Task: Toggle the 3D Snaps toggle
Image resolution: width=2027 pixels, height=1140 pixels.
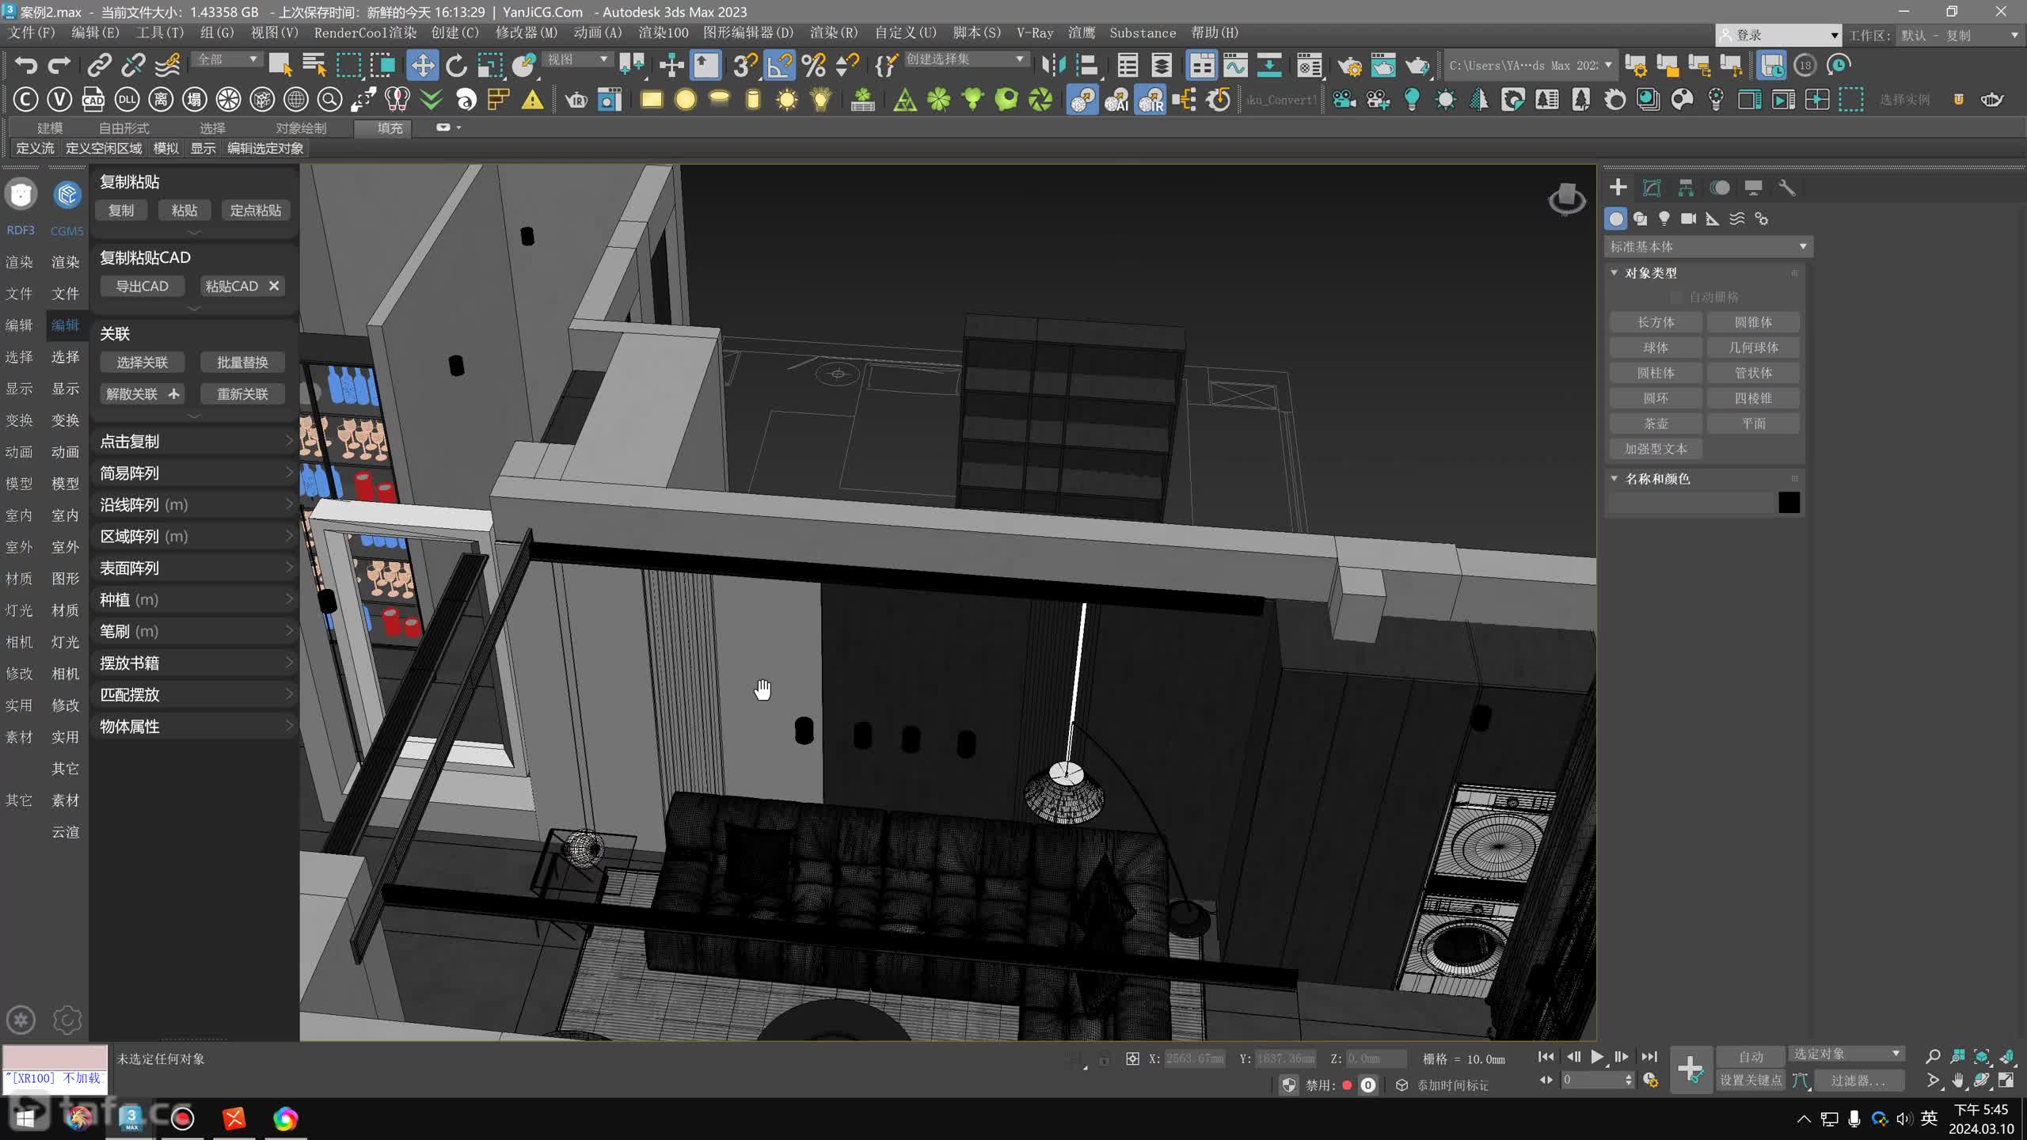Action: point(744,65)
